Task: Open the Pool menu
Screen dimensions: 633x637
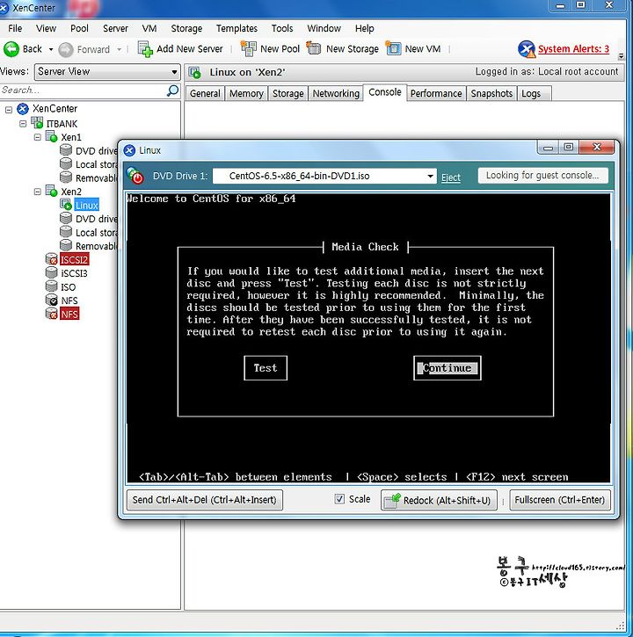Action: tap(79, 28)
